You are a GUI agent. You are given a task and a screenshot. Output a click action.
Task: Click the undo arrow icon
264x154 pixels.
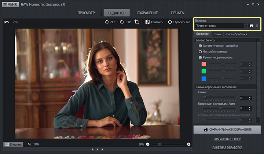7,22
